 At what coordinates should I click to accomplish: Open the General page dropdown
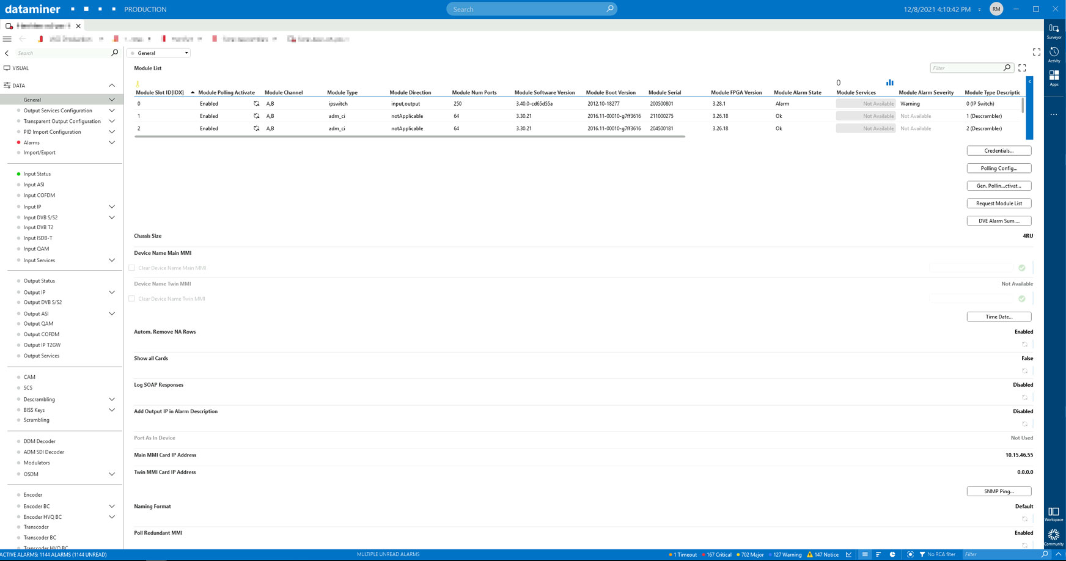pos(159,53)
